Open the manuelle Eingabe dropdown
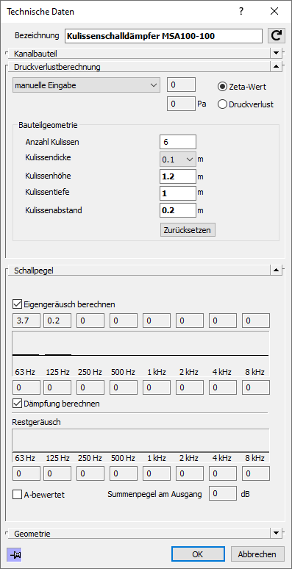This screenshot has width=292, height=569. pyautogui.click(x=86, y=85)
